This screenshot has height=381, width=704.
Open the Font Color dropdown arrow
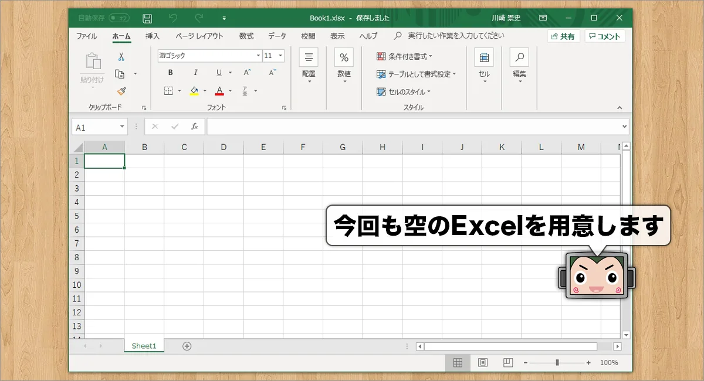point(230,91)
